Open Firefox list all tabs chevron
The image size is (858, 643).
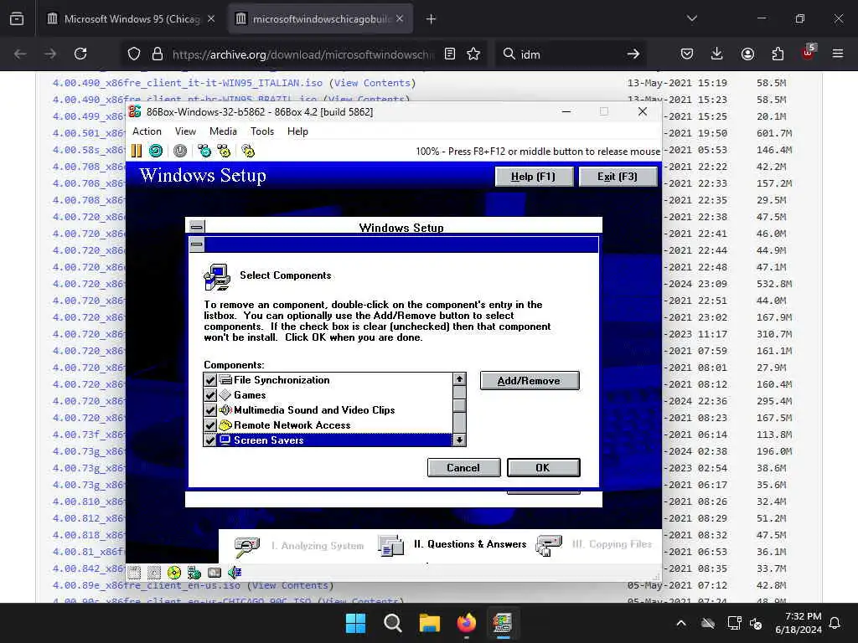[x=692, y=18]
